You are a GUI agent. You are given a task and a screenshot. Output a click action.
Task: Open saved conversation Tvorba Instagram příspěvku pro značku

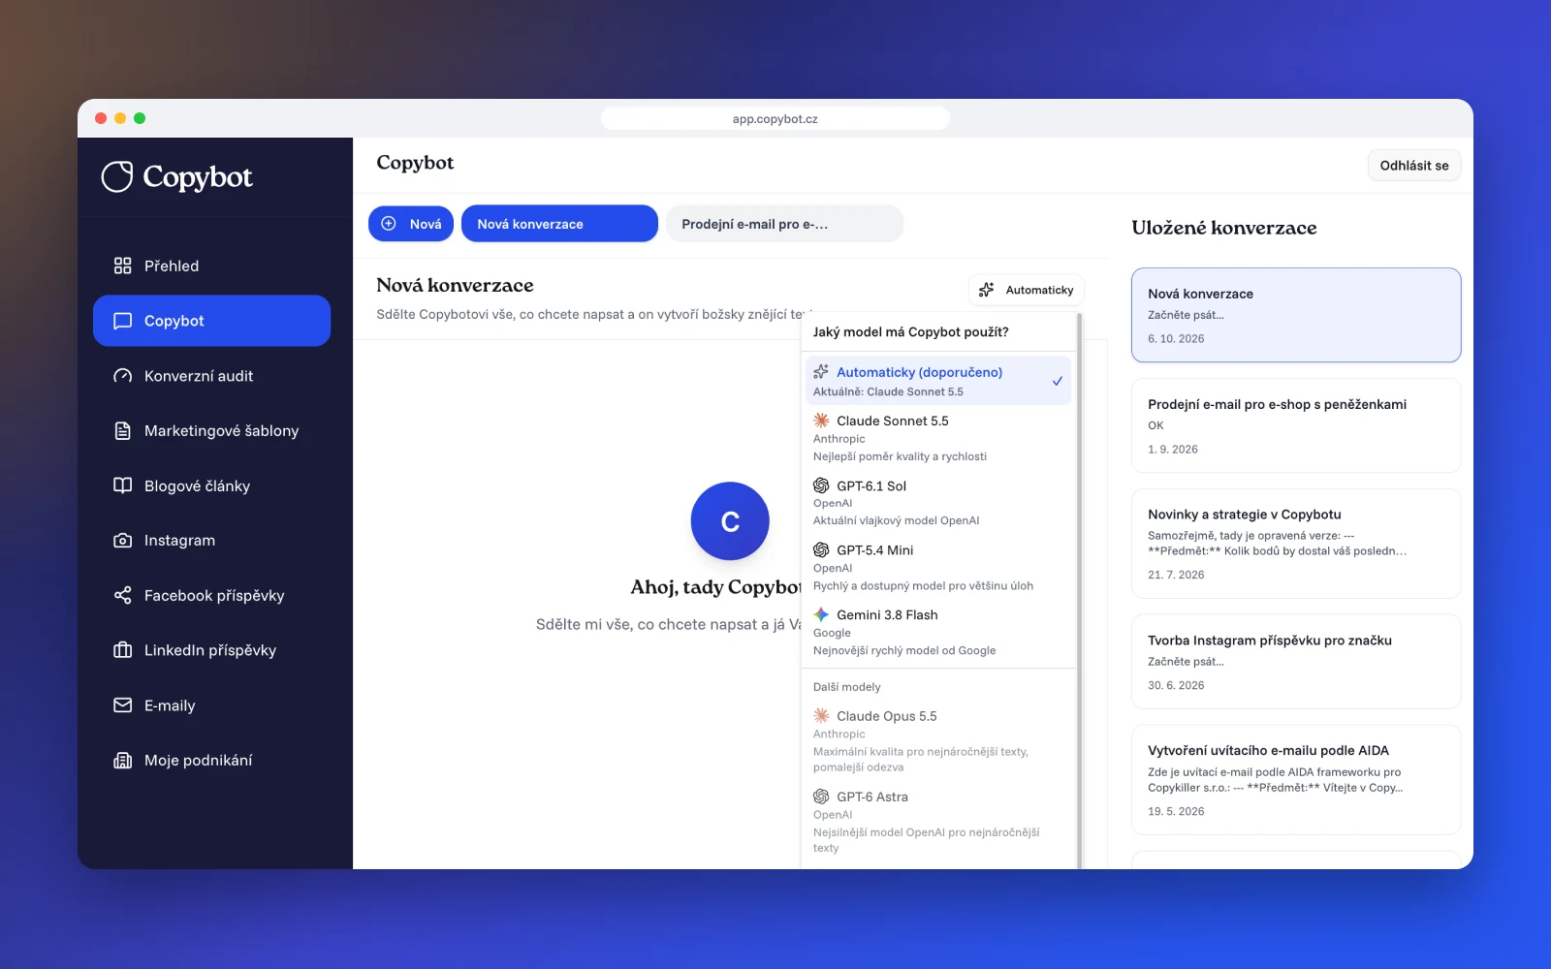pos(1296,662)
